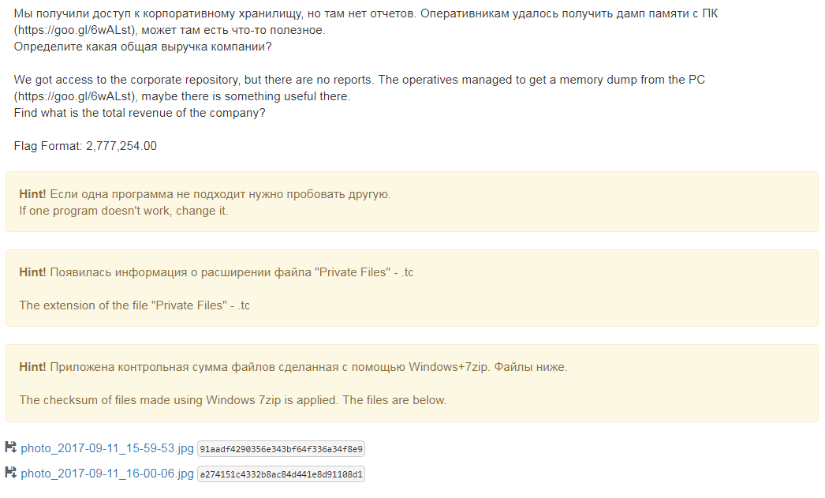Click the text "The extension of the file"
This screenshot has width=825, height=498.
point(87,305)
